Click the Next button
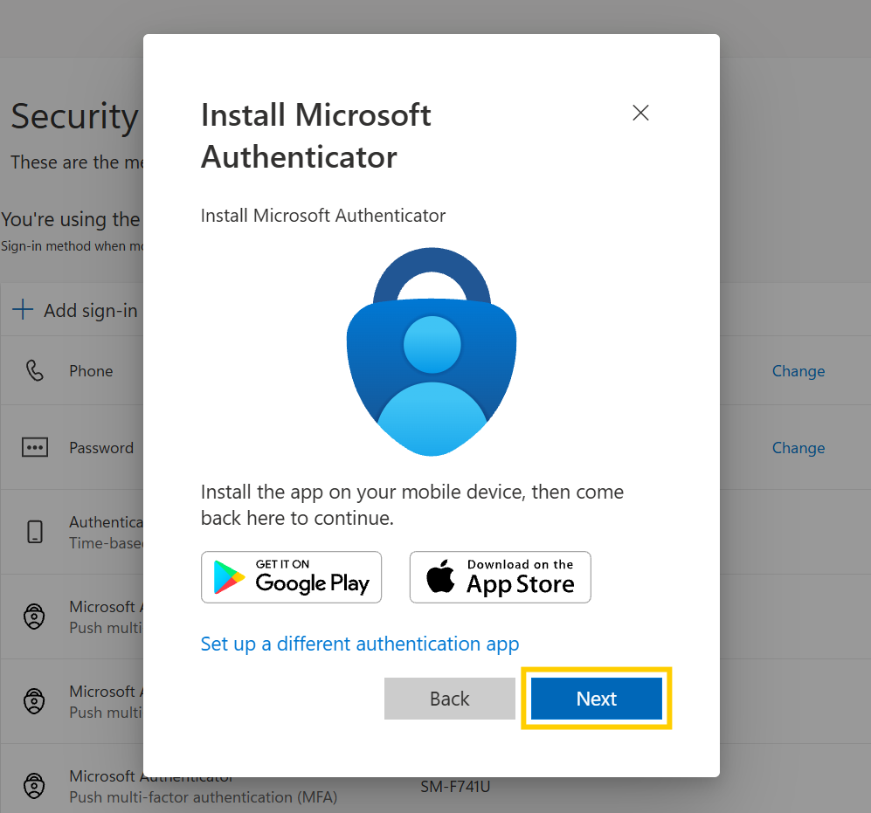This screenshot has height=813, width=871. pyautogui.click(x=596, y=698)
